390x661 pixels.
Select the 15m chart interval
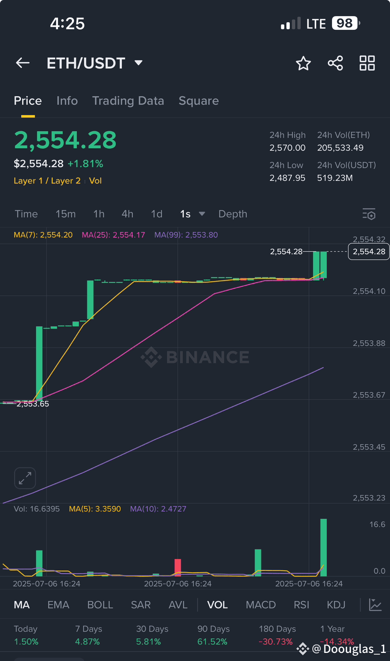tap(65, 214)
